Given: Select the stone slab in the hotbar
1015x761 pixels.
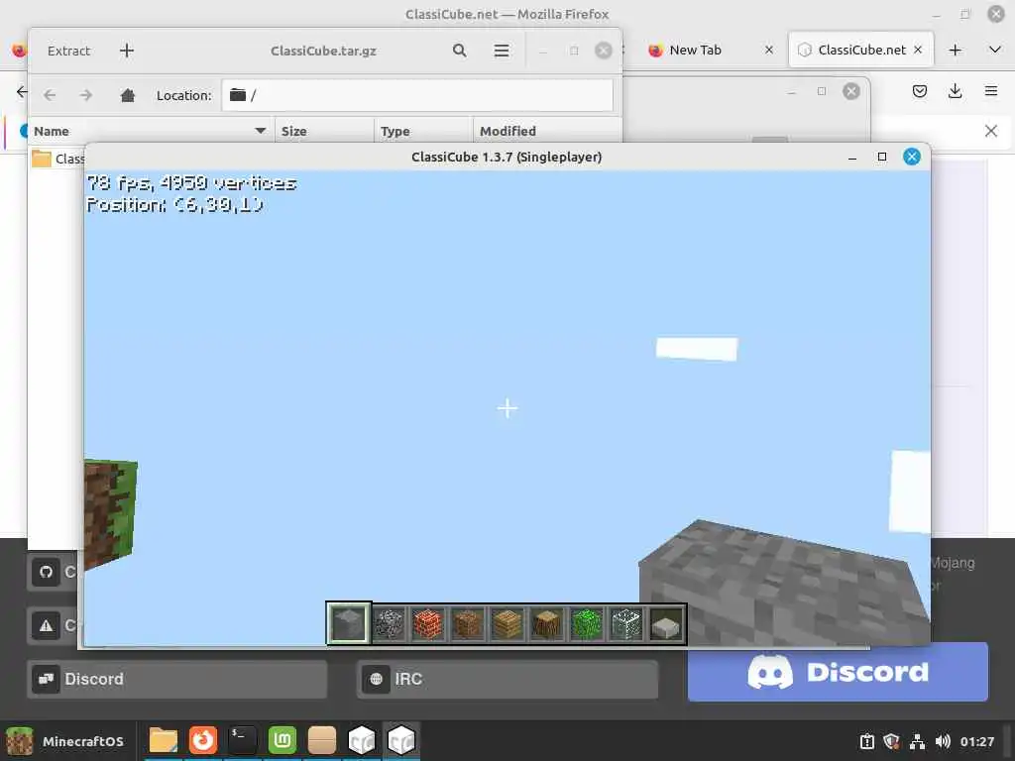Looking at the screenshot, I should click(x=666, y=624).
